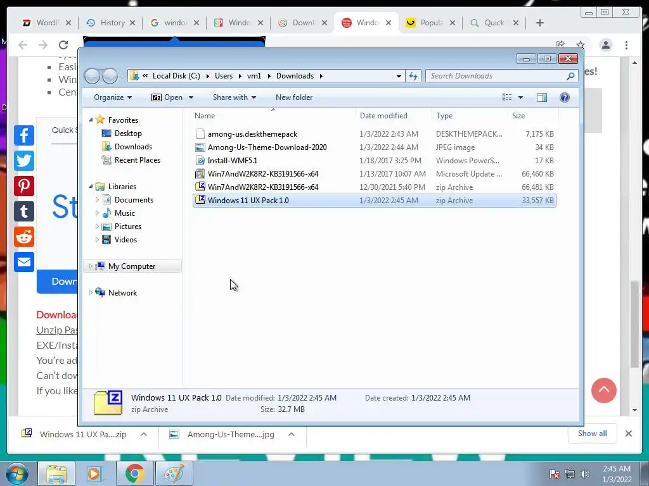Share page on Facebook icon
Screen dimensions: 649x486
pos(24,135)
